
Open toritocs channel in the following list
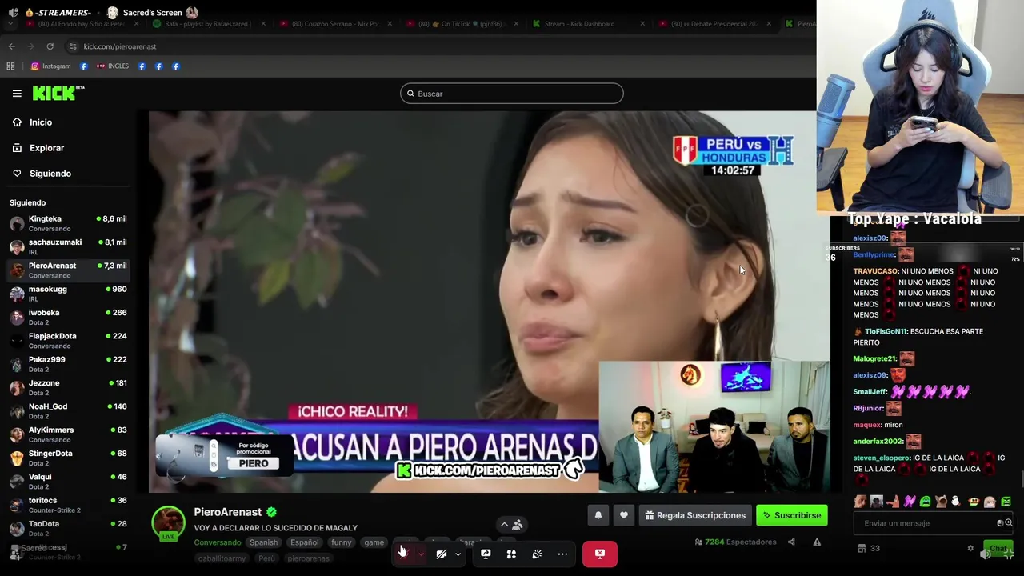click(x=68, y=505)
